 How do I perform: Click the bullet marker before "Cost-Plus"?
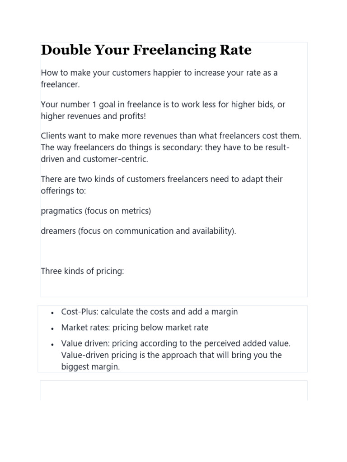53,313
